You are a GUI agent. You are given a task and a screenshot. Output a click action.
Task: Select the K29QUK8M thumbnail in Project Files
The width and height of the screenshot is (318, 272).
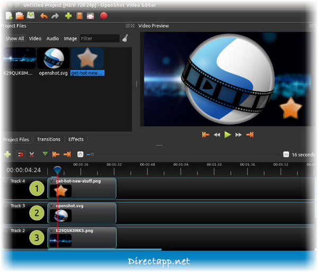pyautogui.click(x=19, y=58)
